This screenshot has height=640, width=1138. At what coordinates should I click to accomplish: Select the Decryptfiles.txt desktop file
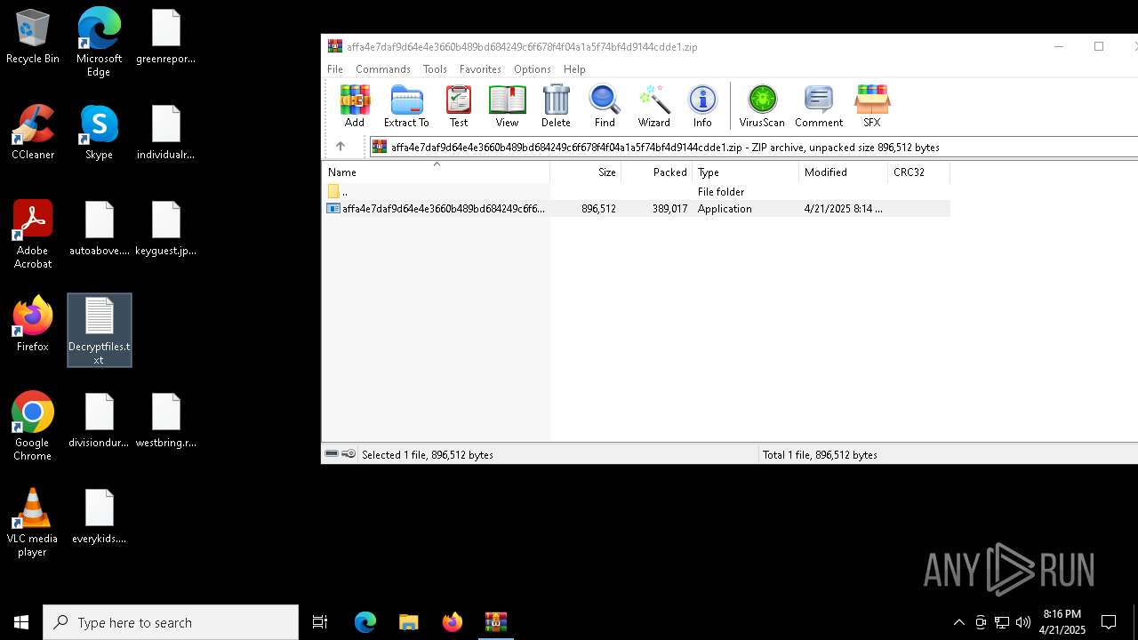100,331
